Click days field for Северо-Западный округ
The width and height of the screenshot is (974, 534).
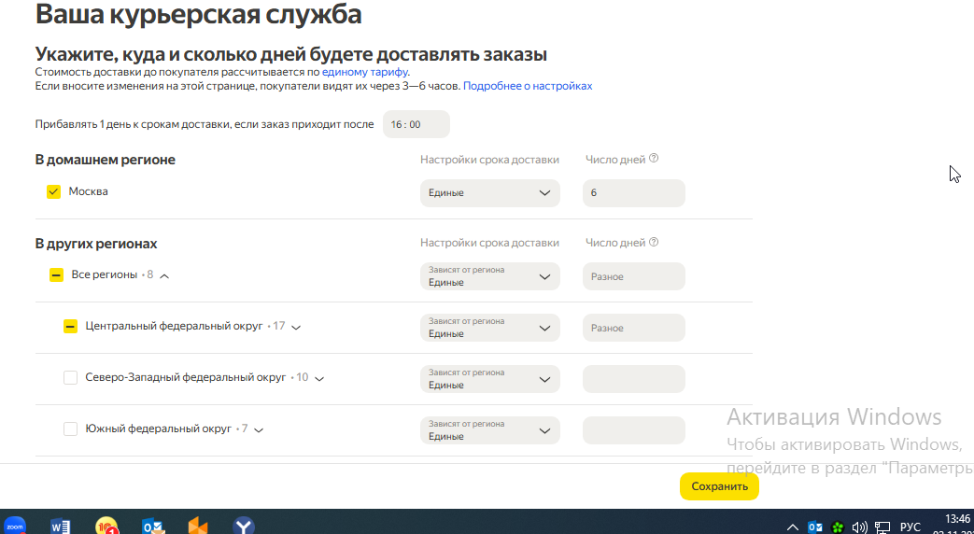pyautogui.click(x=633, y=379)
